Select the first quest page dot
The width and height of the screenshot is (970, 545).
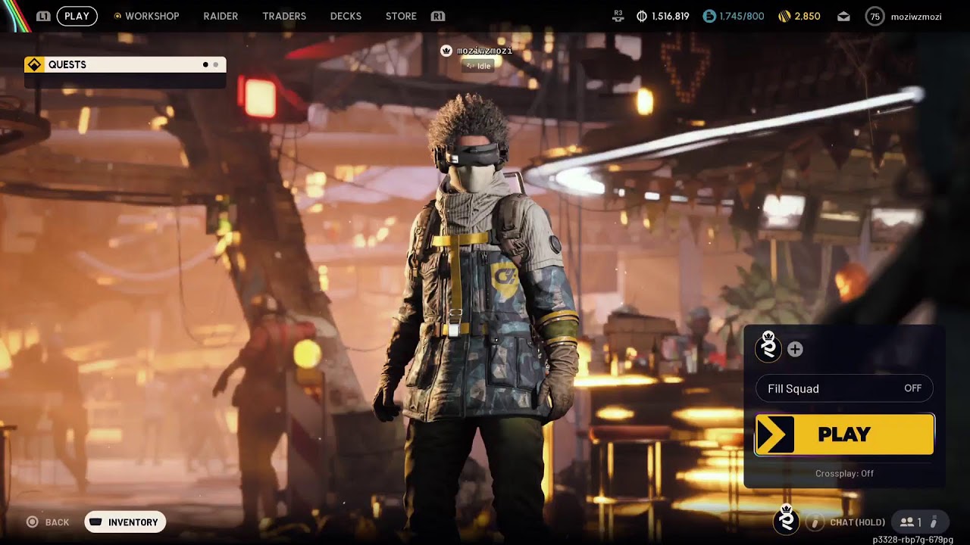(x=205, y=65)
